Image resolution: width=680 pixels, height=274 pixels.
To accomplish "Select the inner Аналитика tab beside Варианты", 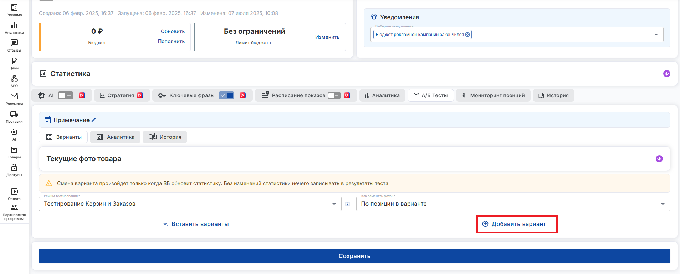I will coord(116,137).
